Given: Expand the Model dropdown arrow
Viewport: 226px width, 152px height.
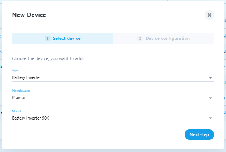Looking at the screenshot, I should [211, 118].
